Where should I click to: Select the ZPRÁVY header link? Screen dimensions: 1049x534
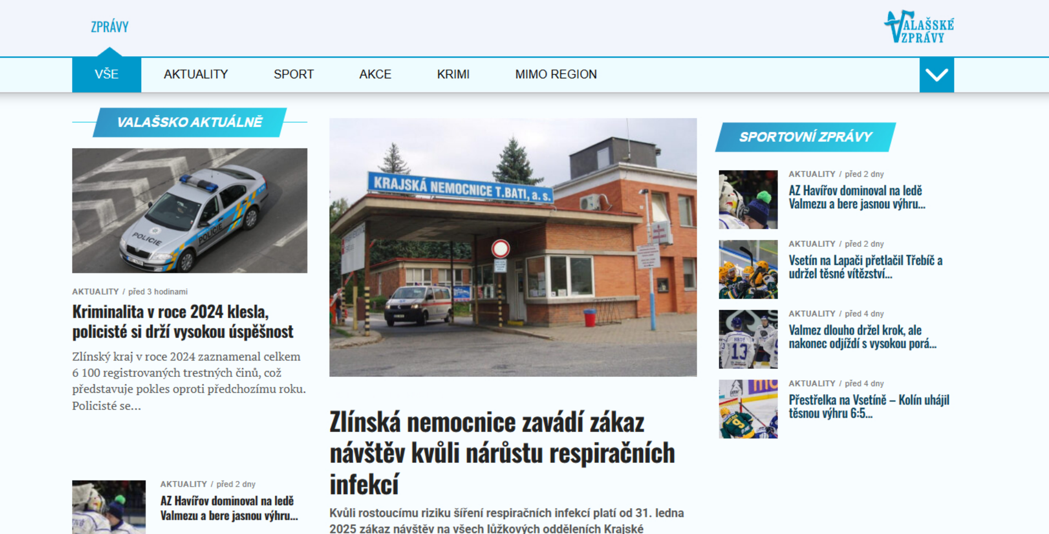coord(109,26)
